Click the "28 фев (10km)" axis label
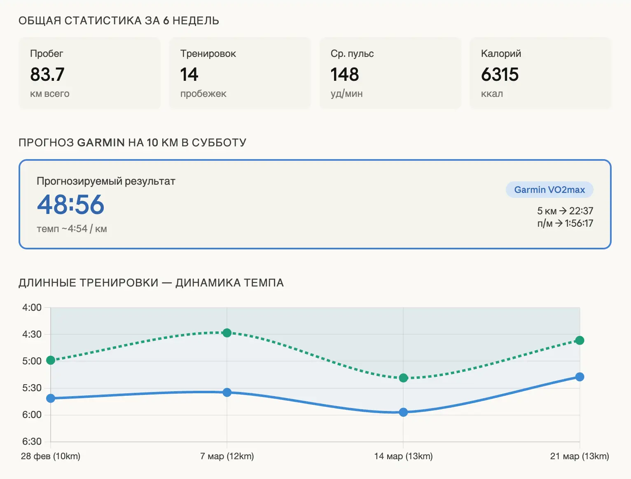The height and width of the screenshot is (479, 631). (x=51, y=456)
